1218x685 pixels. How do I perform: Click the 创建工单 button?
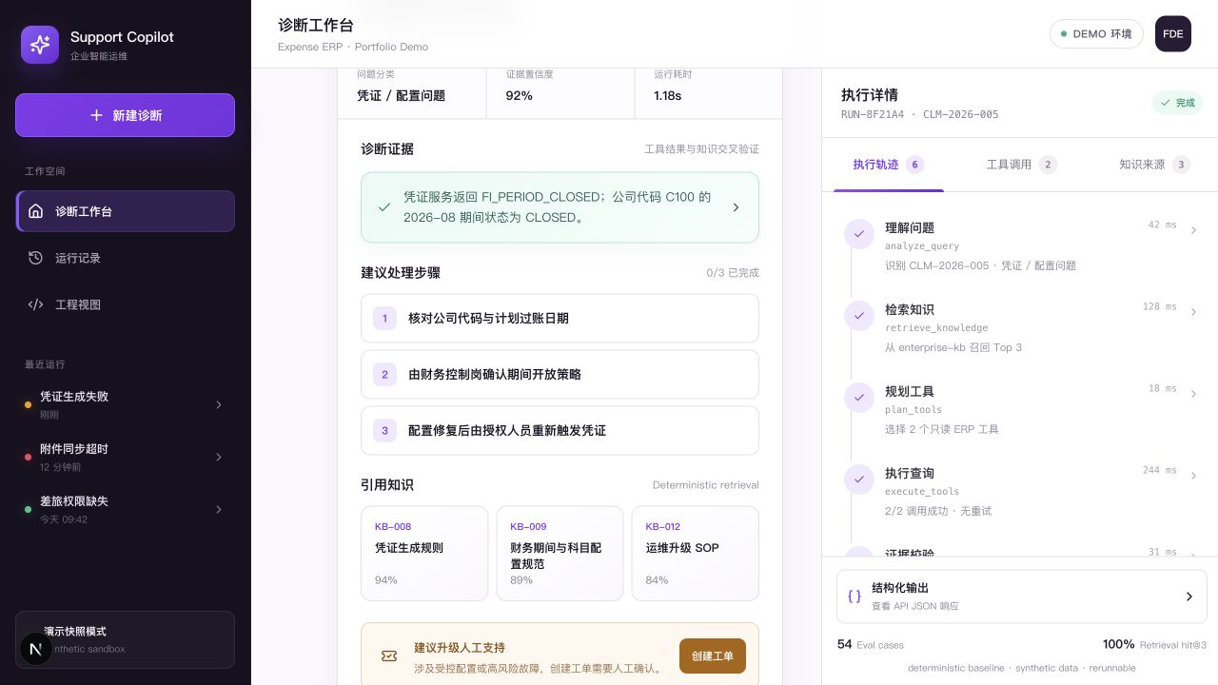coord(713,656)
